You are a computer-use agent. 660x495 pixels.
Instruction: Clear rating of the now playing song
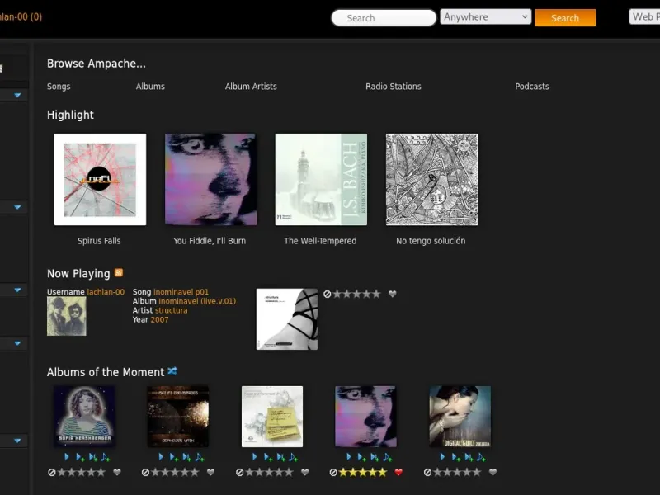(x=327, y=295)
